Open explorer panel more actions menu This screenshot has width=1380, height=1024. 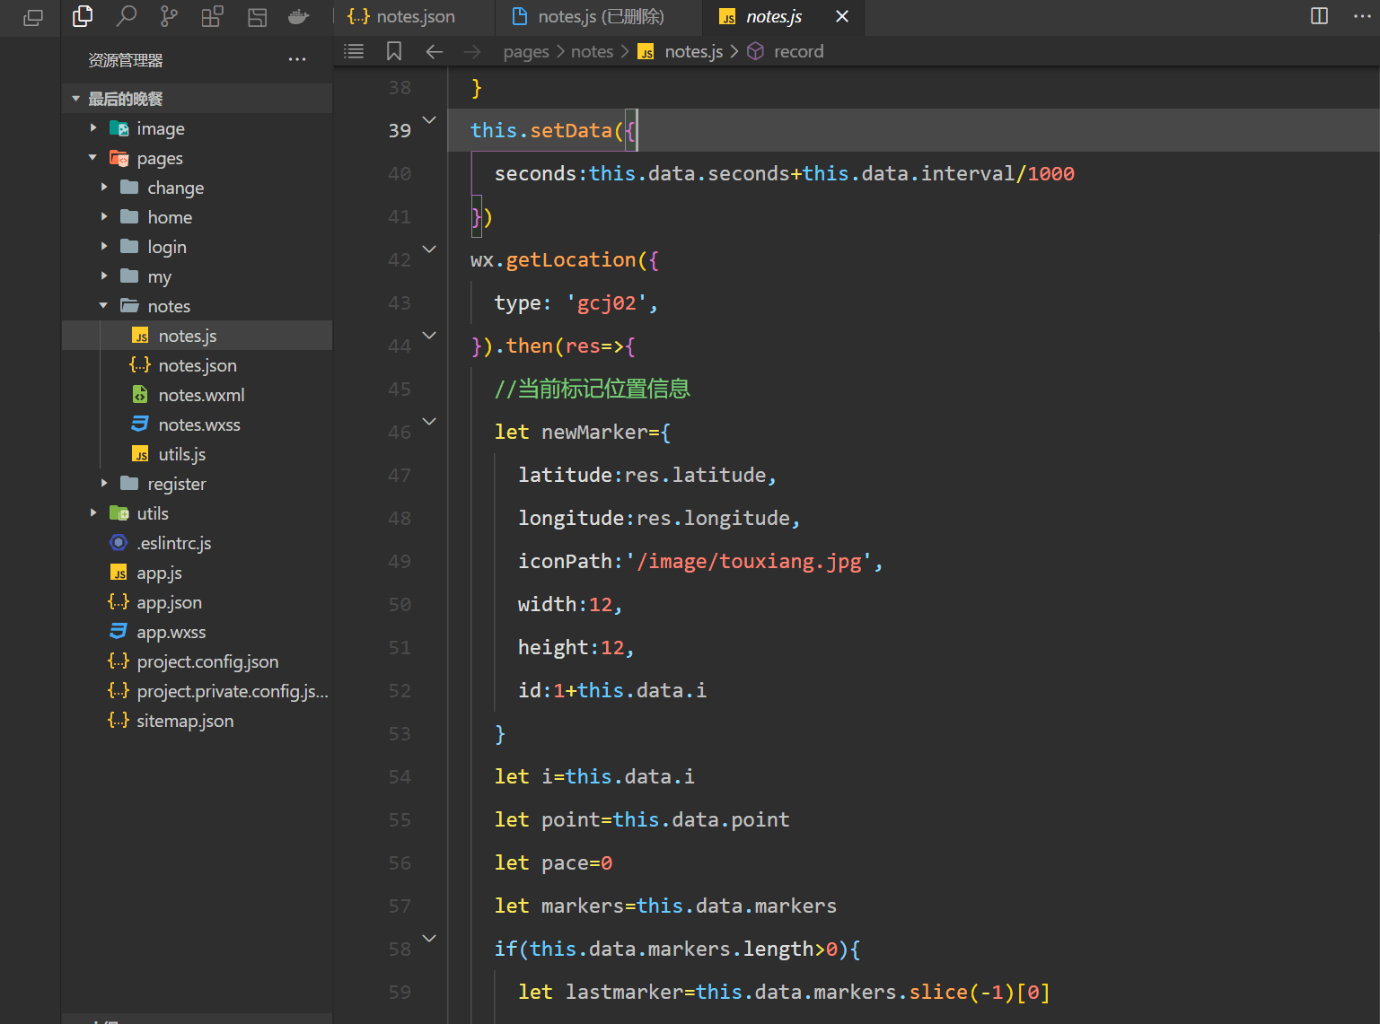(x=297, y=60)
